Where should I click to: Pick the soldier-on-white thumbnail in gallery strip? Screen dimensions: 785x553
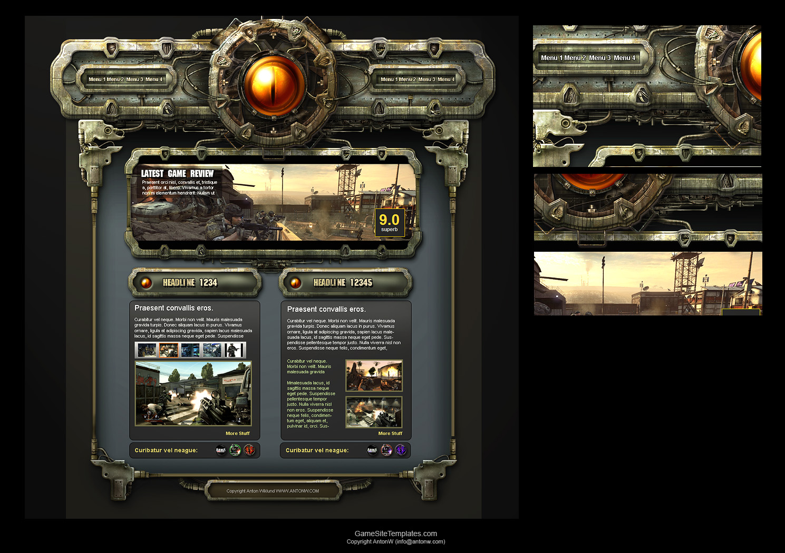pos(234,350)
